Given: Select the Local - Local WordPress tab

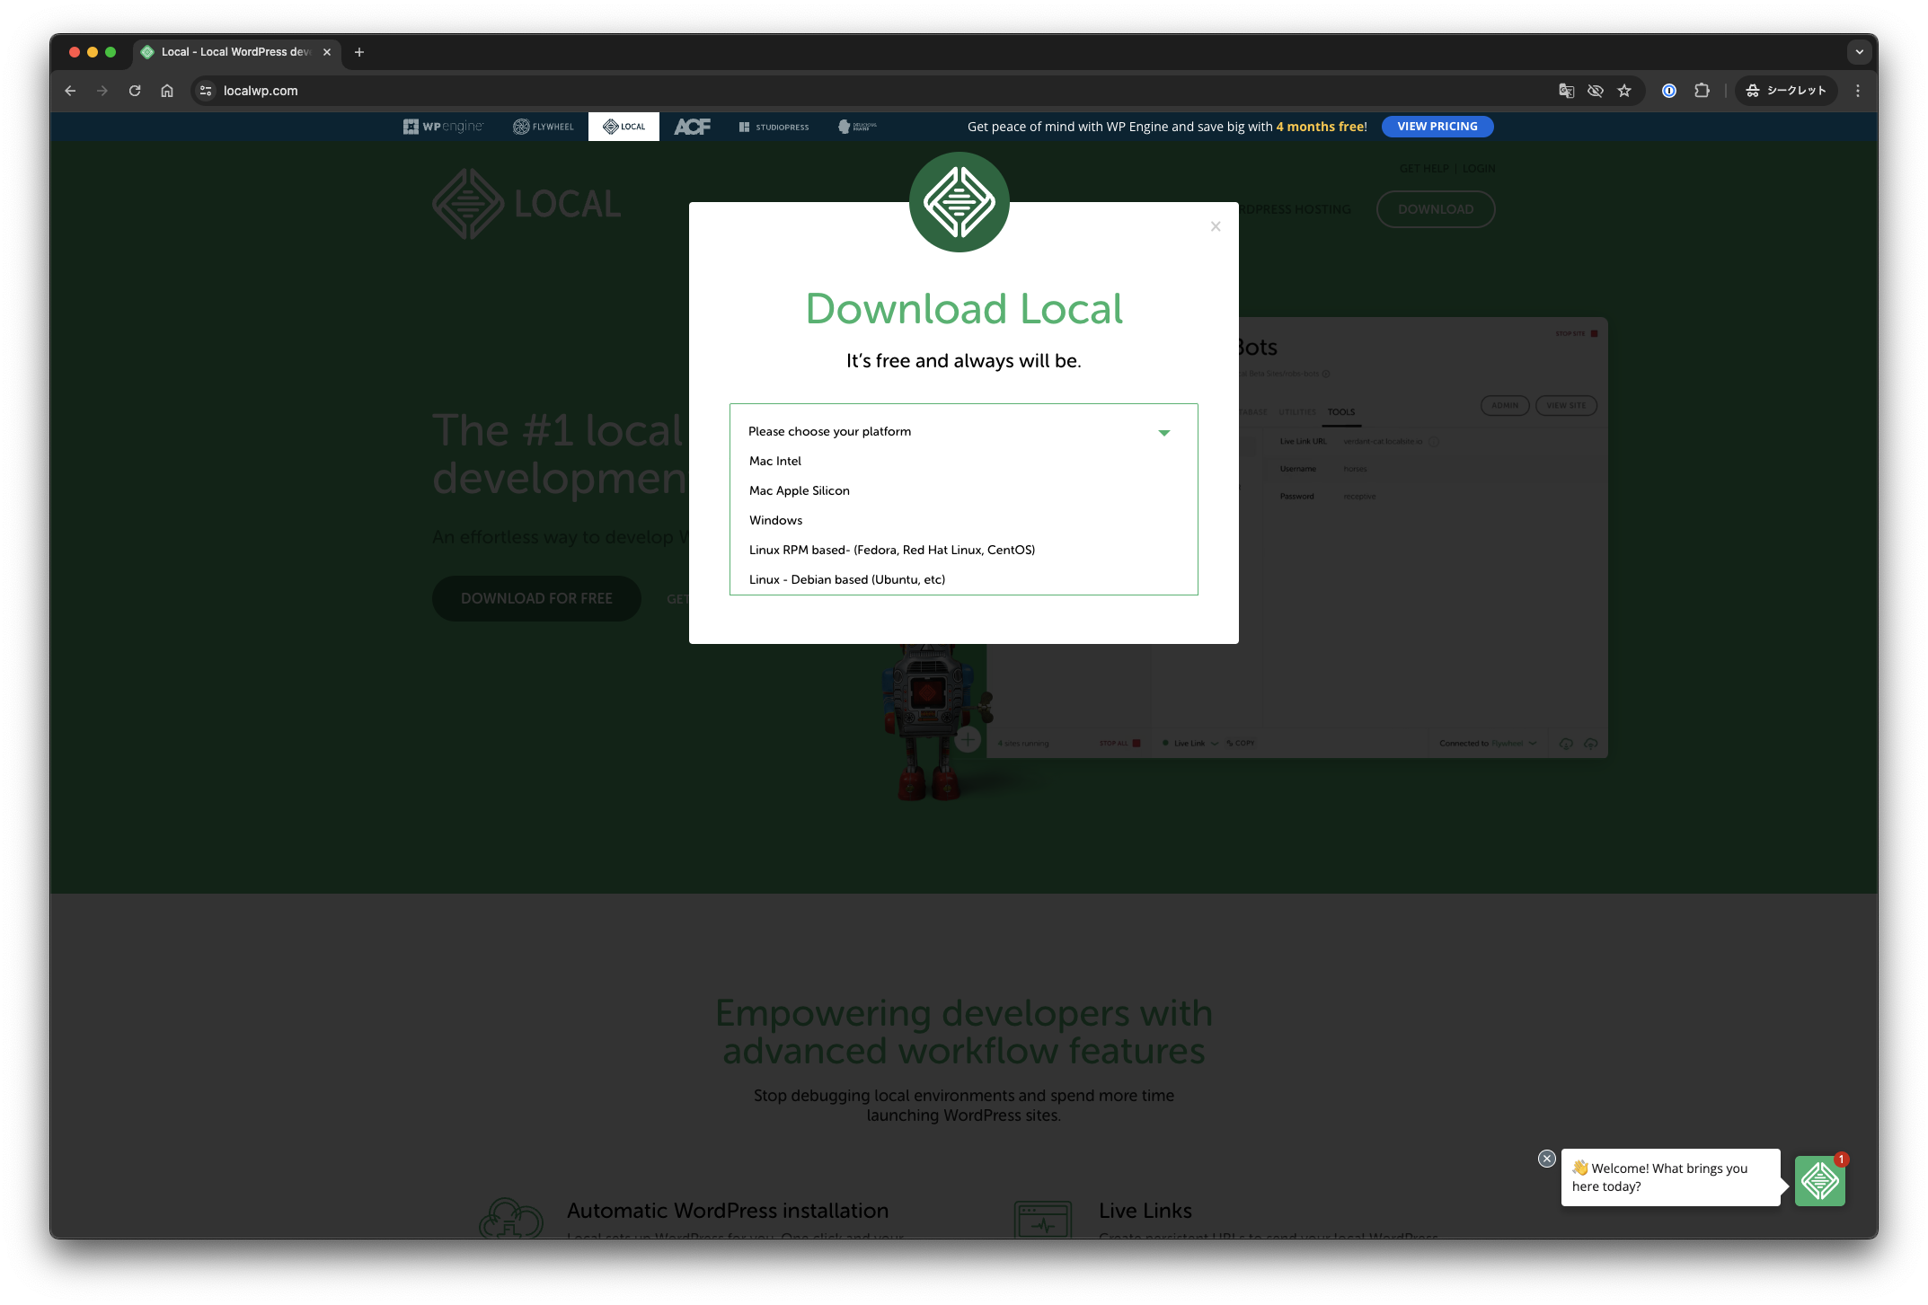Looking at the screenshot, I should (235, 52).
